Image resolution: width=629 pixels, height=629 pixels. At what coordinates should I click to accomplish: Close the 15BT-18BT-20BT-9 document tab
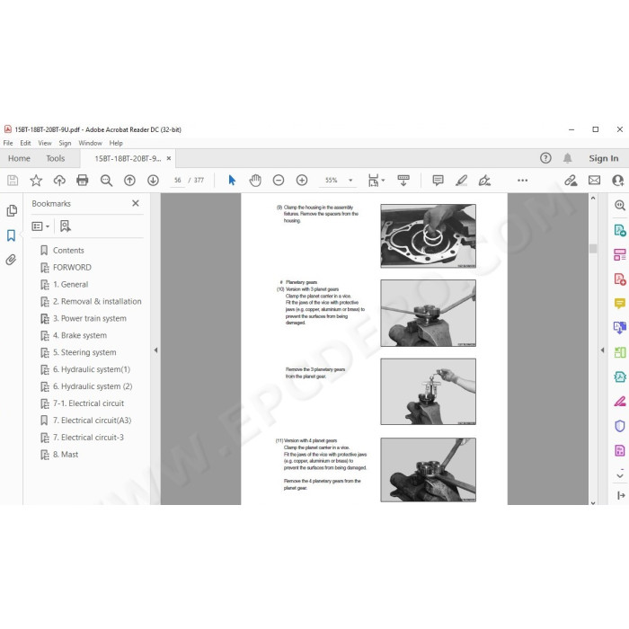169,158
